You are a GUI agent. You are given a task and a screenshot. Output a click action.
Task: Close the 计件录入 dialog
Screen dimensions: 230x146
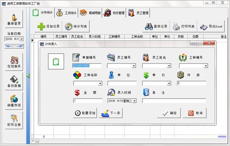pos(209,43)
